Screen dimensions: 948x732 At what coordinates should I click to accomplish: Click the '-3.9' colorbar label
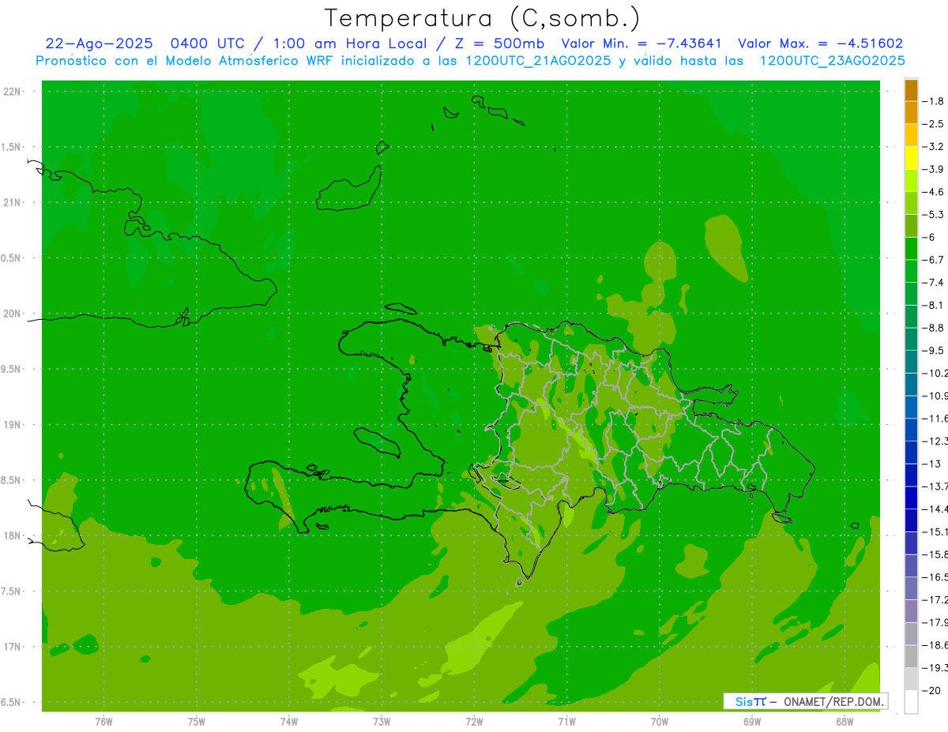(x=932, y=169)
